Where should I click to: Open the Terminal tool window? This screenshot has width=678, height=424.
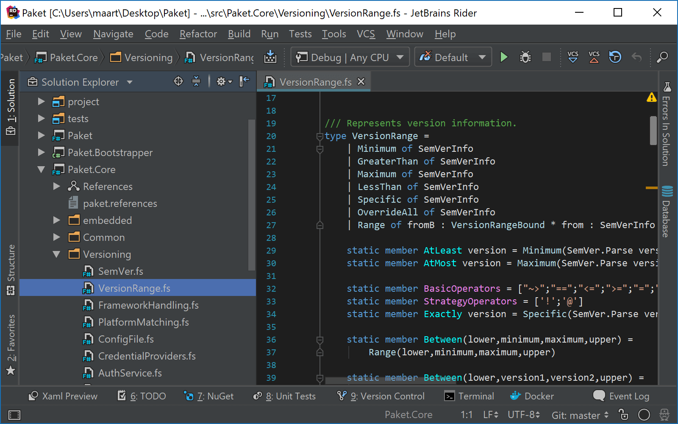[x=469, y=396]
